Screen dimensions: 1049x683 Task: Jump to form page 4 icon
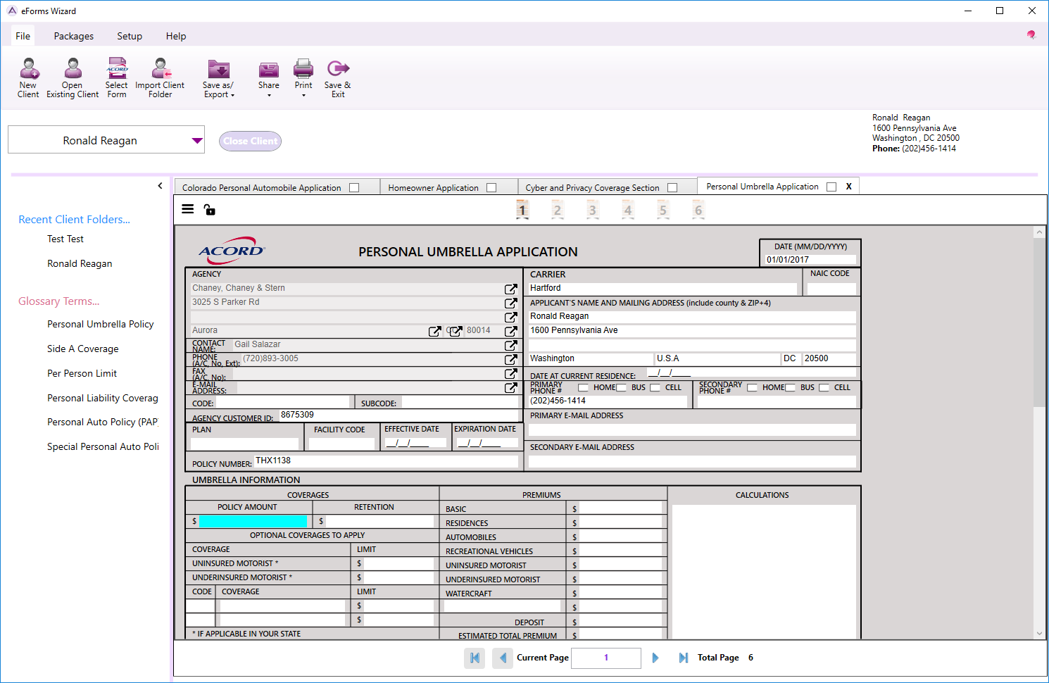(x=628, y=210)
